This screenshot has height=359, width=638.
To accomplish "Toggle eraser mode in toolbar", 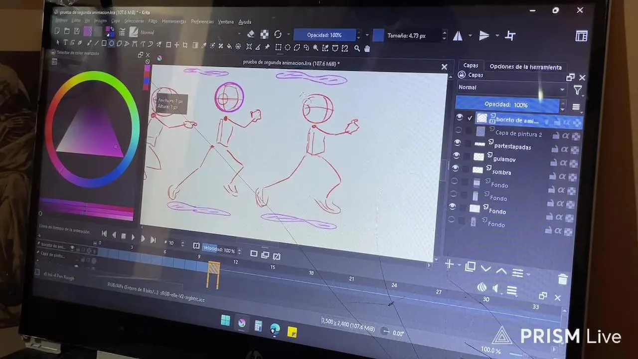I will coord(251,34).
